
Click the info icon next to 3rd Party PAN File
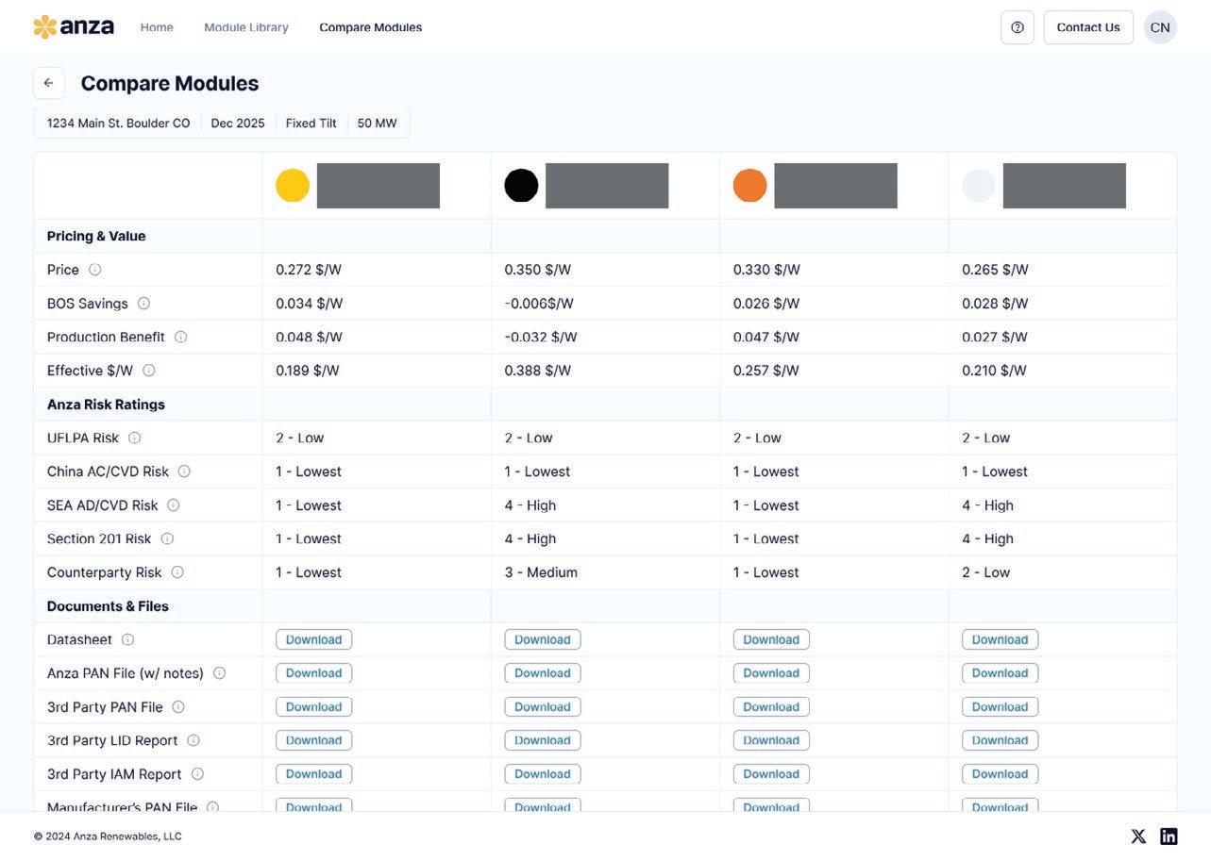[x=178, y=707]
